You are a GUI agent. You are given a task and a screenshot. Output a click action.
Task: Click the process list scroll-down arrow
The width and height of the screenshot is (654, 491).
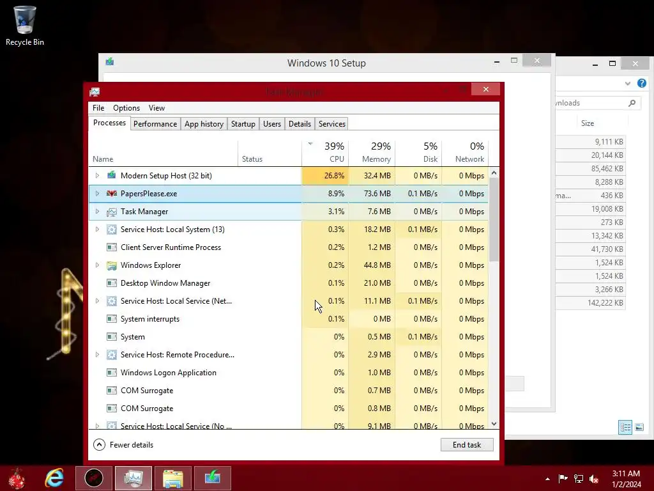point(494,424)
